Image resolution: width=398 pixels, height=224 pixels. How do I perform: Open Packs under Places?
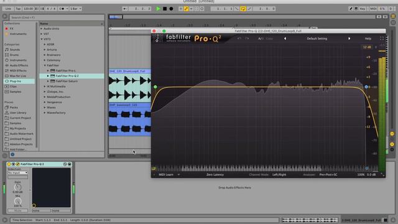coord(14,108)
